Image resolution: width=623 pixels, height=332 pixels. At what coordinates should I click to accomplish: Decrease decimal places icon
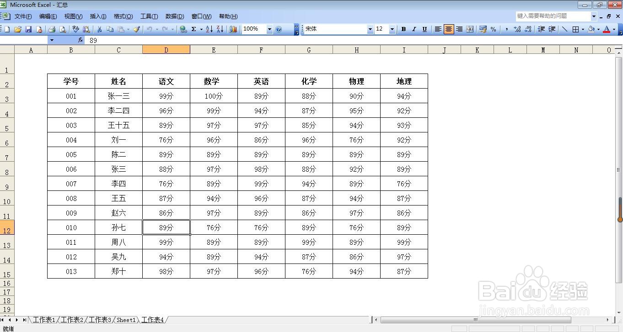528,29
